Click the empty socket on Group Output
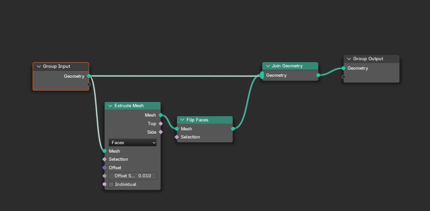Viewport: 430px width, 211px height. click(x=343, y=77)
